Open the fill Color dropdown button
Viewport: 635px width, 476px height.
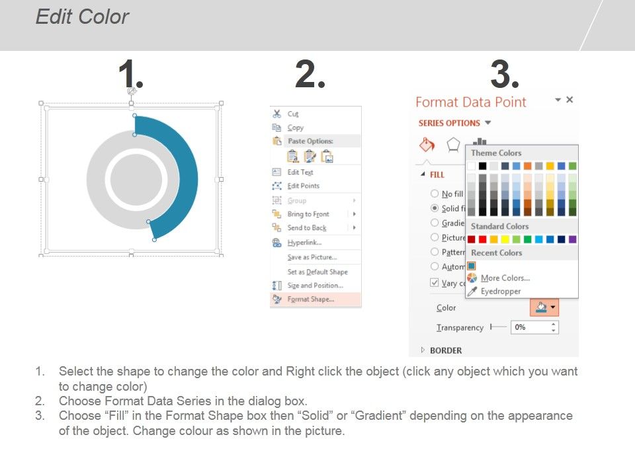coord(544,307)
